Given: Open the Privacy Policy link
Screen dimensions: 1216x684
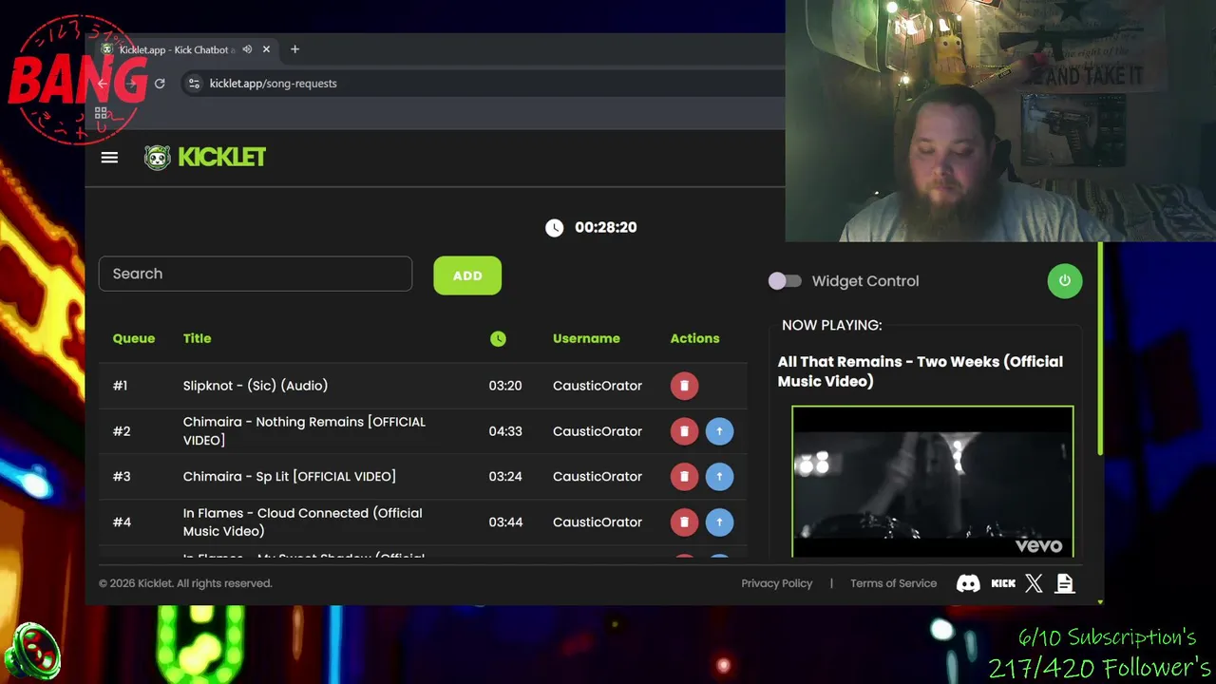Looking at the screenshot, I should [777, 583].
